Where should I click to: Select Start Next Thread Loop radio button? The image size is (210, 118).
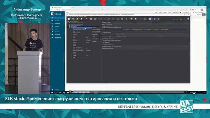131,30
